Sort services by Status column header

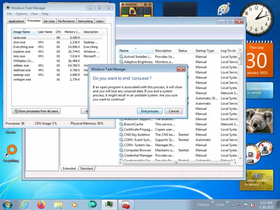point(185,51)
